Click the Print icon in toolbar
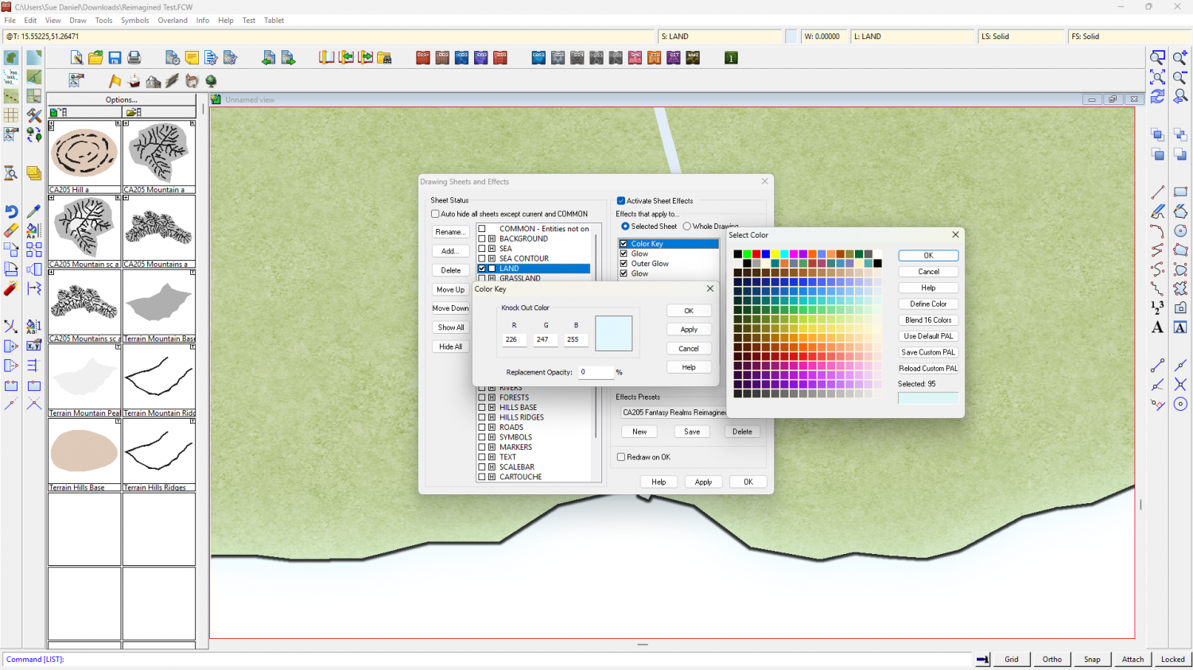This screenshot has height=670, width=1193. pyautogui.click(x=134, y=58)
